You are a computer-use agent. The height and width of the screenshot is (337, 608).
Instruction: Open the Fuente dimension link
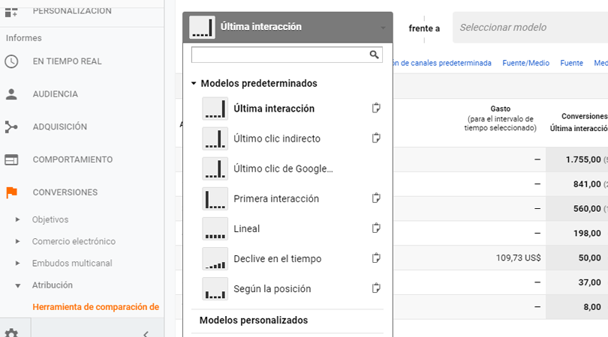[571, 63]
